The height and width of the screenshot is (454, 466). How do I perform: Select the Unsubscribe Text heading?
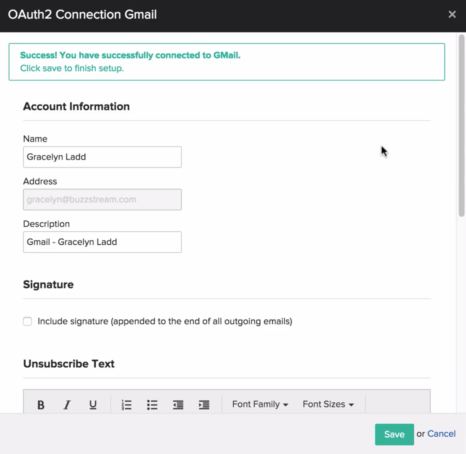69,364
